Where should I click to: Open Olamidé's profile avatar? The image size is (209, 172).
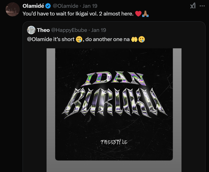coord(12,9)
